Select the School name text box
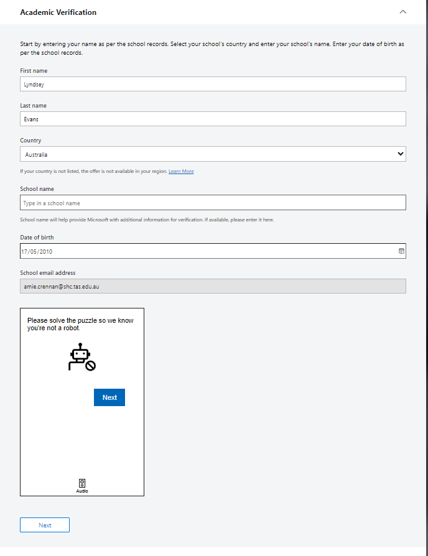Image resolution: width=428 pixels, height=556 pixels. click(213, 203)
